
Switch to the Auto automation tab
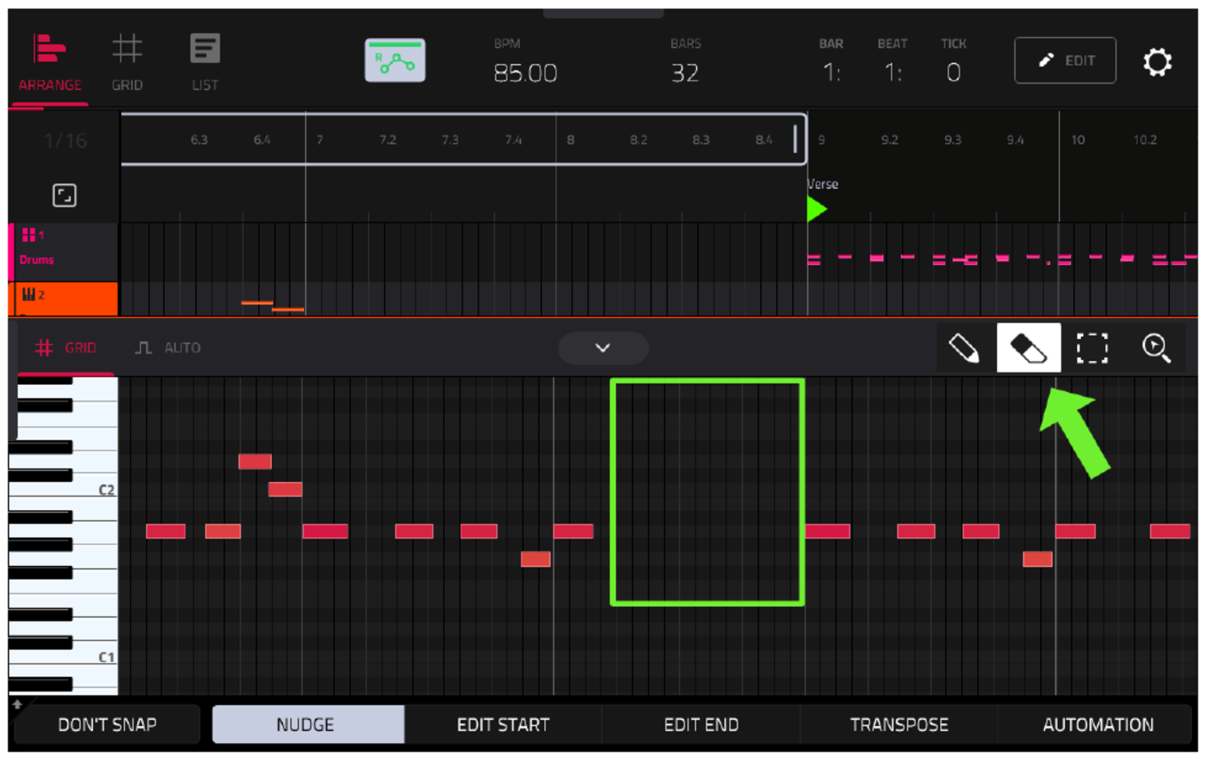pos(168,347)
